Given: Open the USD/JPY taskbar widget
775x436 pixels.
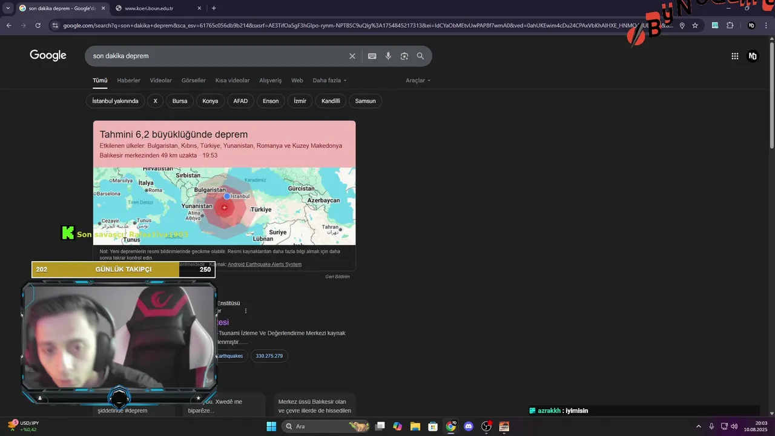Looking at the screenshot, I should pos(23,426).
